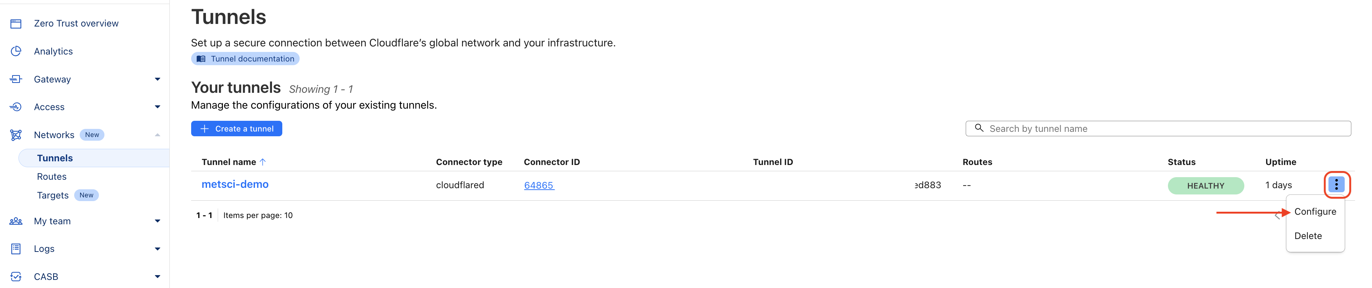Select the Access sidebar icon
The image size is (1372, 288).
[16, 106]
